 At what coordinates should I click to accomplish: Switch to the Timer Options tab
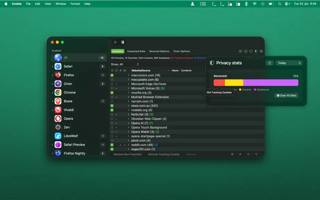click(x=182, y=51)
